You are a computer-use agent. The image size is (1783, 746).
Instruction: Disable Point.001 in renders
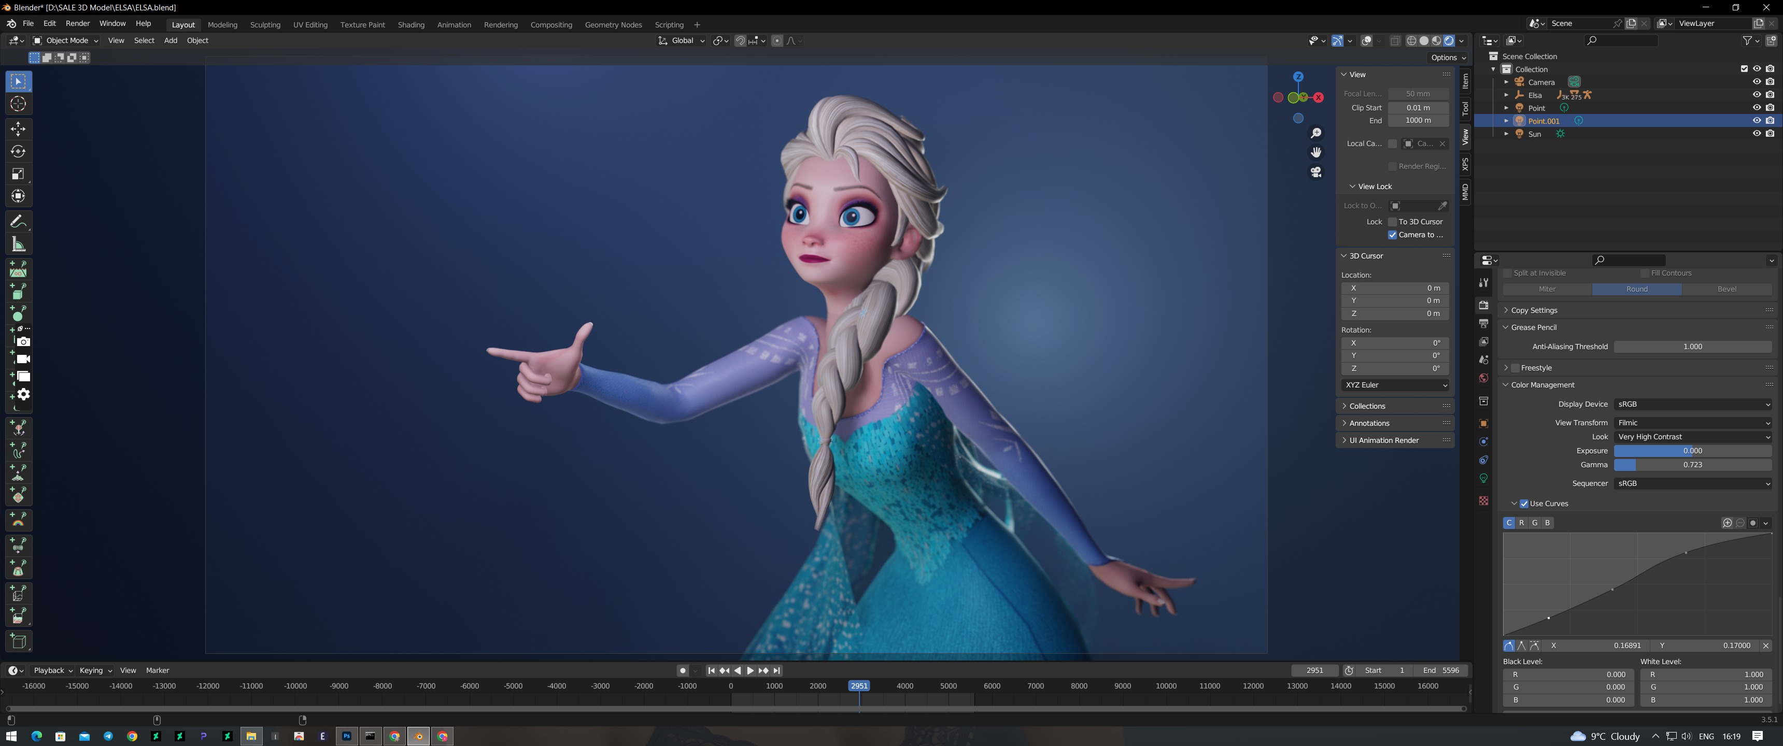tap(1770, 120)
